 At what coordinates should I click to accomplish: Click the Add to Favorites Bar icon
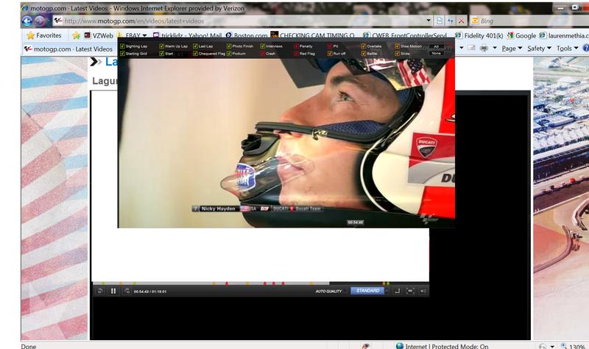pos(77,35)
